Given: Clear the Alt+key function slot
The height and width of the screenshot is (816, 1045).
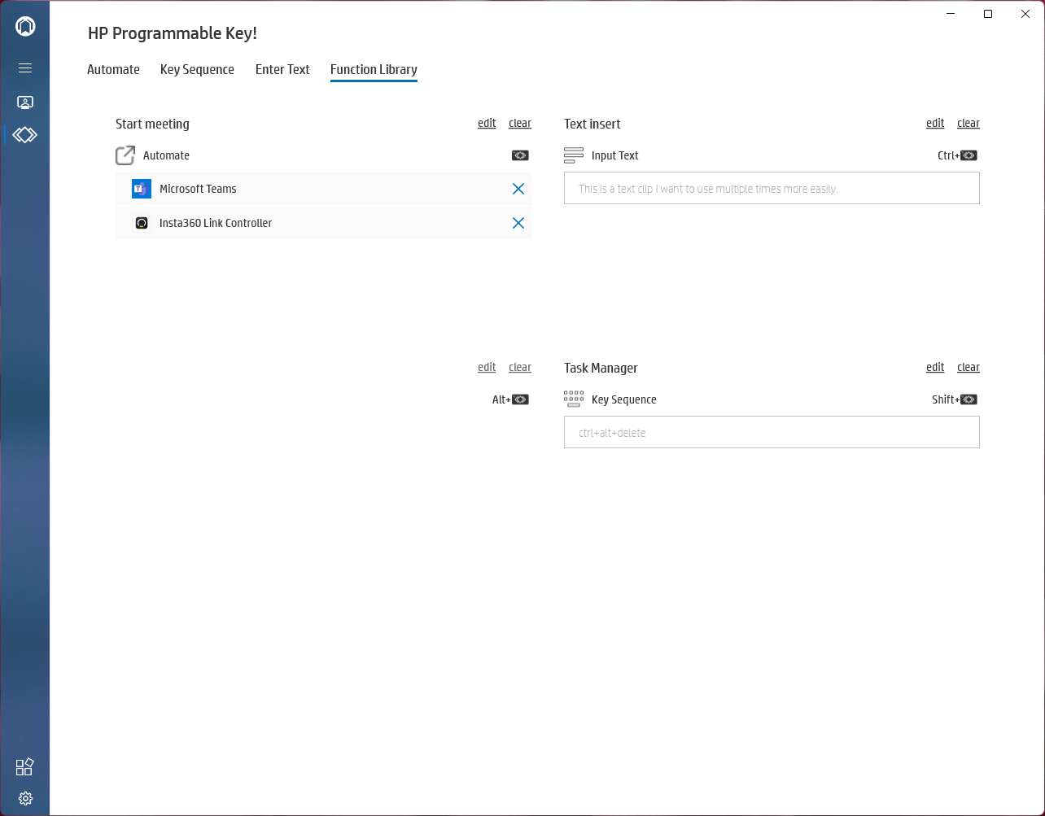Looking at the screenshot, I should (x=520, y=368).
